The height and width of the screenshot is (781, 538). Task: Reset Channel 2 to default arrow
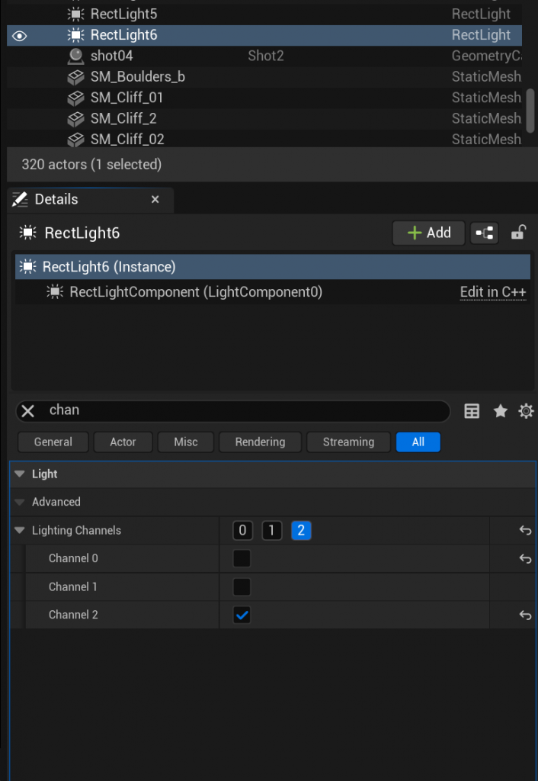[526, 615]
